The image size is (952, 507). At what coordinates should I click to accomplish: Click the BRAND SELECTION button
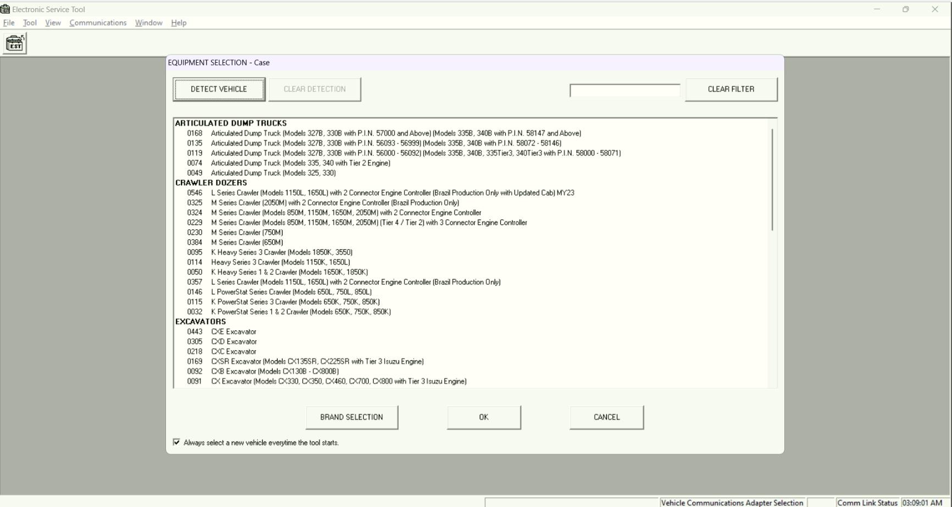tap(352, 417)
